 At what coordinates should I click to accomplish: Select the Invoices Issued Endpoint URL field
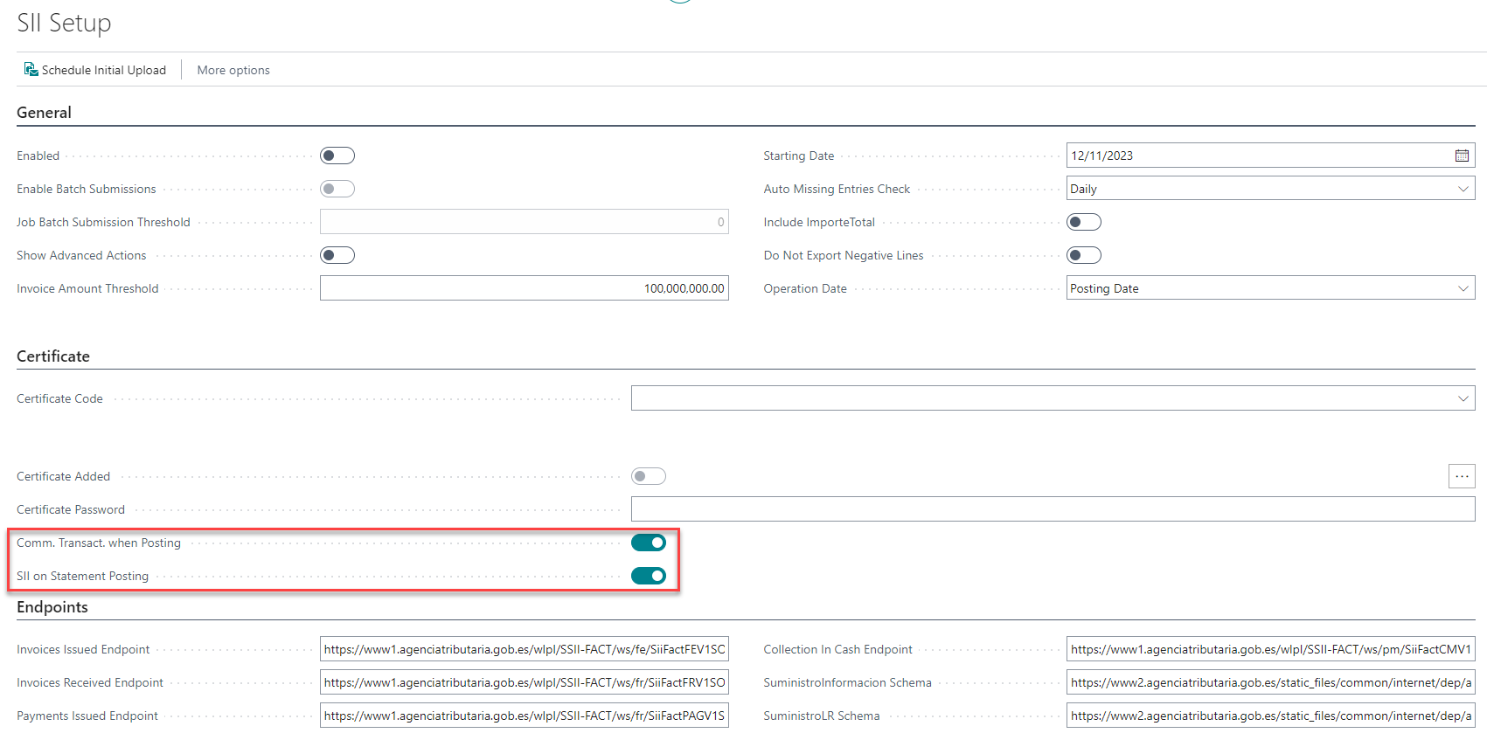tap(524, 649)
